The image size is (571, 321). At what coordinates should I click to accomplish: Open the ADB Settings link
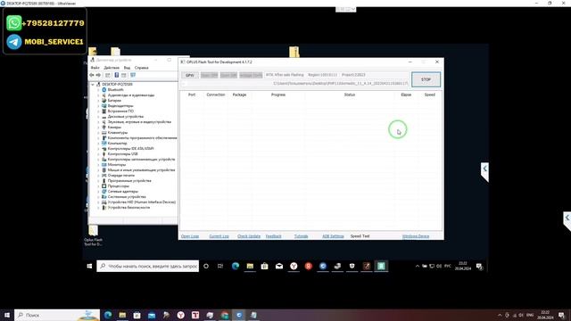[x=333, y=236]
